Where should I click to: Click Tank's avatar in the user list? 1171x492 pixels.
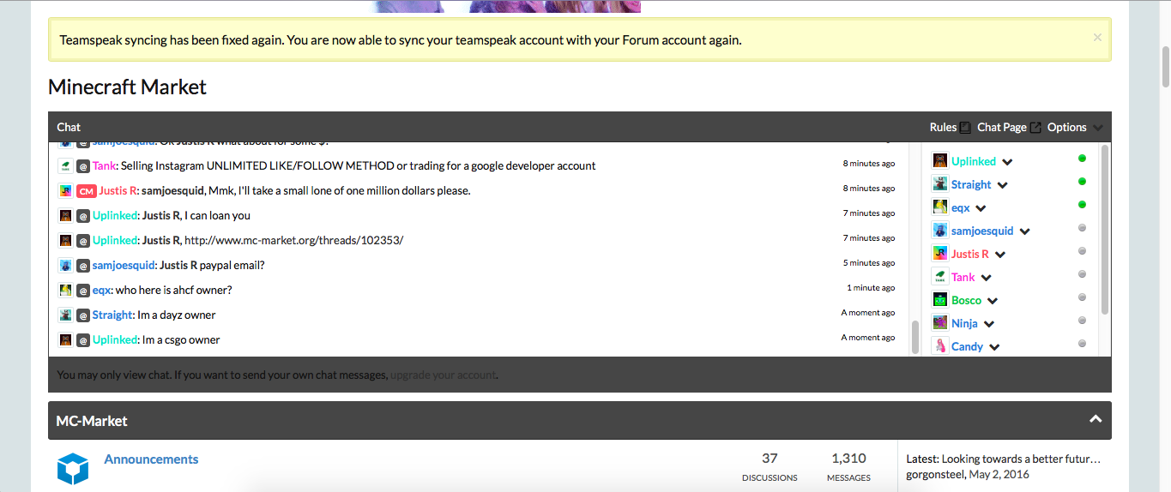tap(939, 277)
